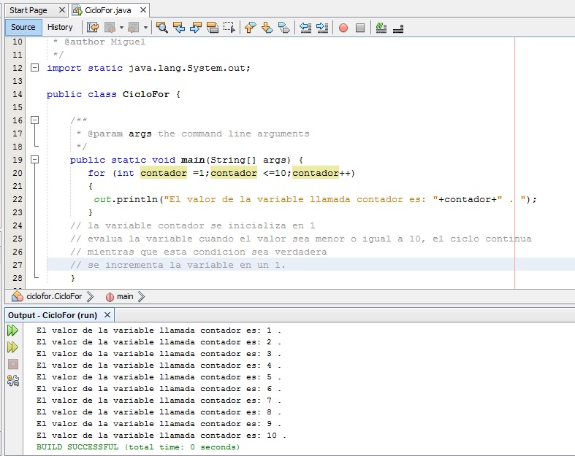Click Shift Line Left icon
This screenshot has height=456, width=575.
pyautogui.click(x=305, y=28)
